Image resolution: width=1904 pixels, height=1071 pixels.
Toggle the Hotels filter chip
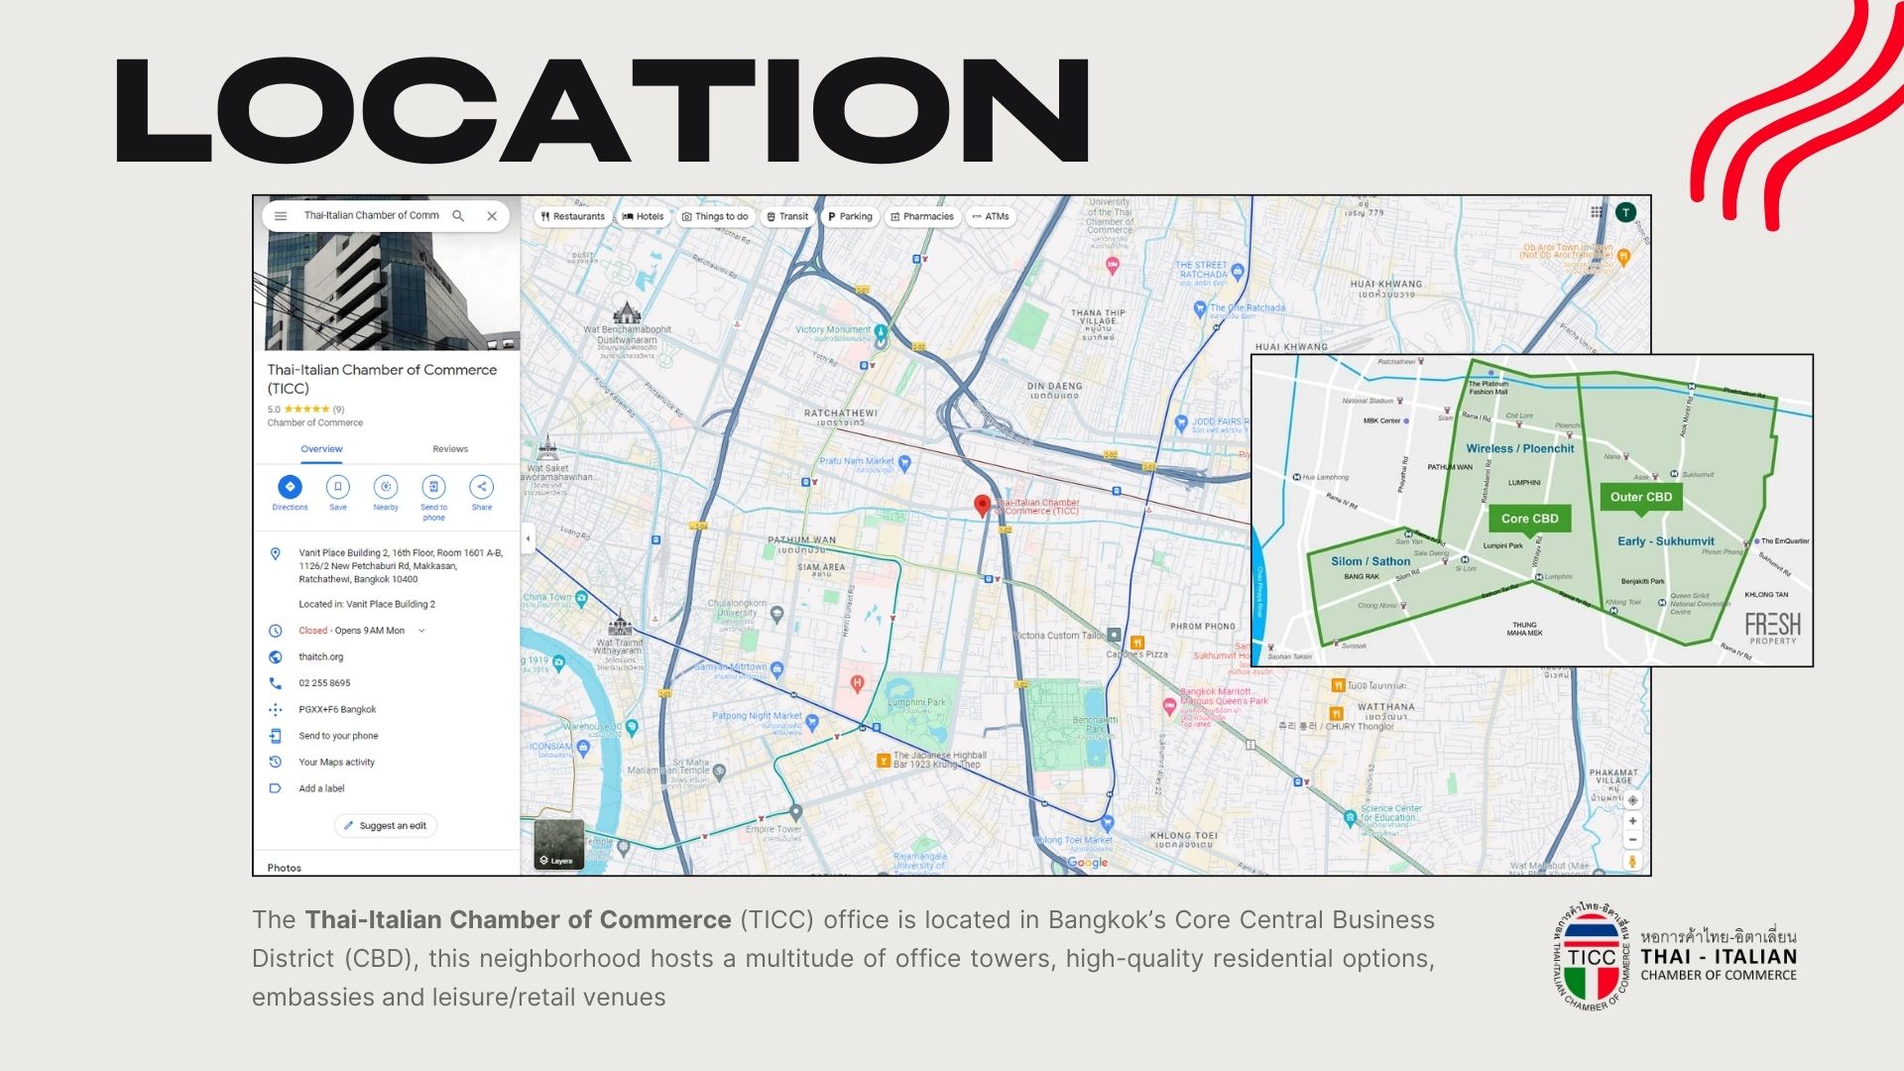(x=643, y=216)
